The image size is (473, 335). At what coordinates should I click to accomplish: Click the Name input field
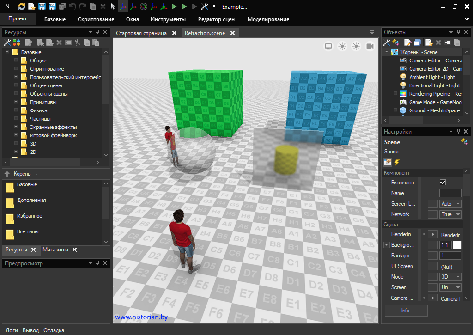[x=450, y=193]
